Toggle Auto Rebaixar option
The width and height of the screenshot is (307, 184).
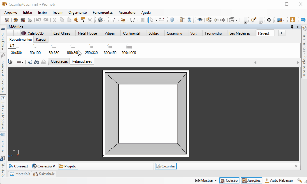click(279, 180)
